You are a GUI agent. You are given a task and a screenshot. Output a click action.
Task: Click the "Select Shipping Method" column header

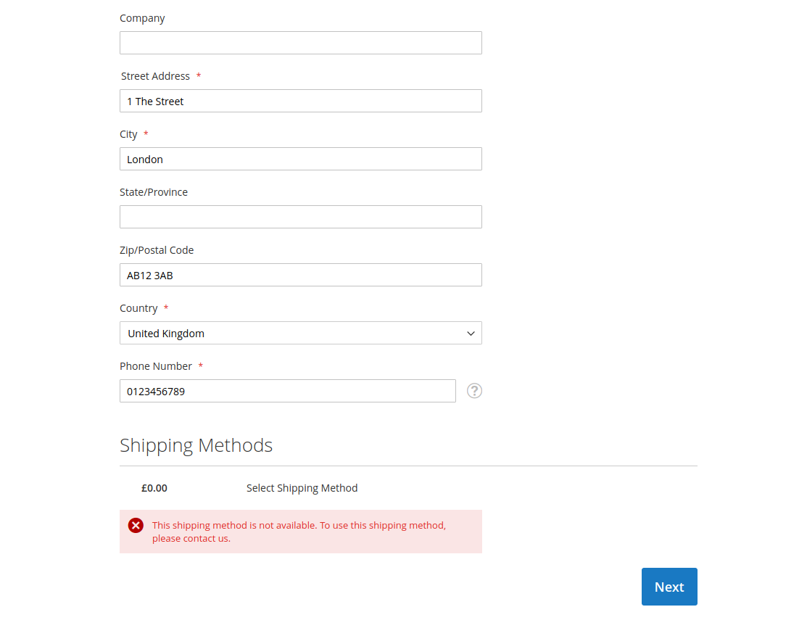point(302,488)
